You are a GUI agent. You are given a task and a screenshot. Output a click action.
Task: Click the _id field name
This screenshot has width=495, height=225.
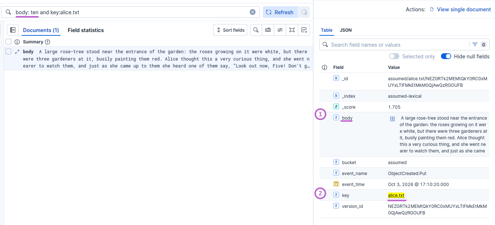click(x=345, y=78)
